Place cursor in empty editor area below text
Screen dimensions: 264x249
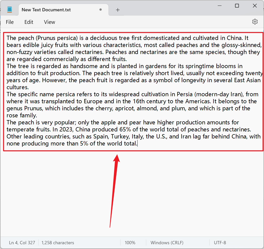[132, 193]
